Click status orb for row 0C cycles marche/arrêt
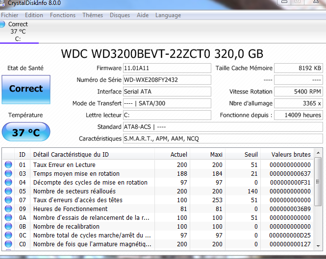The height and width of the screenshot is (259, 326). coord(8,235)
